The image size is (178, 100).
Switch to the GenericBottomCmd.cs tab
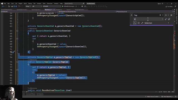point(7,10)
